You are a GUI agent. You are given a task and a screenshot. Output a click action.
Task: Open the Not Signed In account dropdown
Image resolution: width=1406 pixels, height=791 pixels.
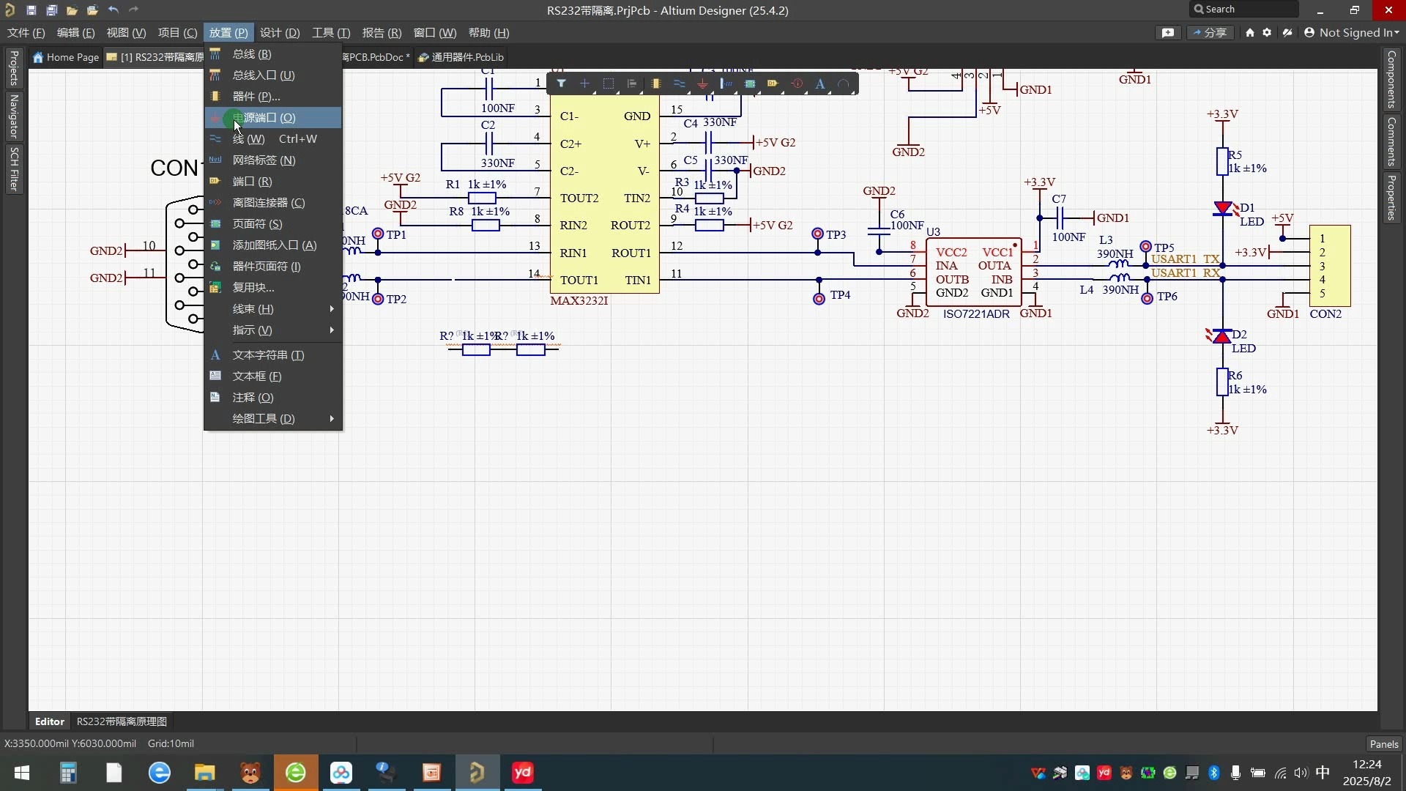point(1352,33)
